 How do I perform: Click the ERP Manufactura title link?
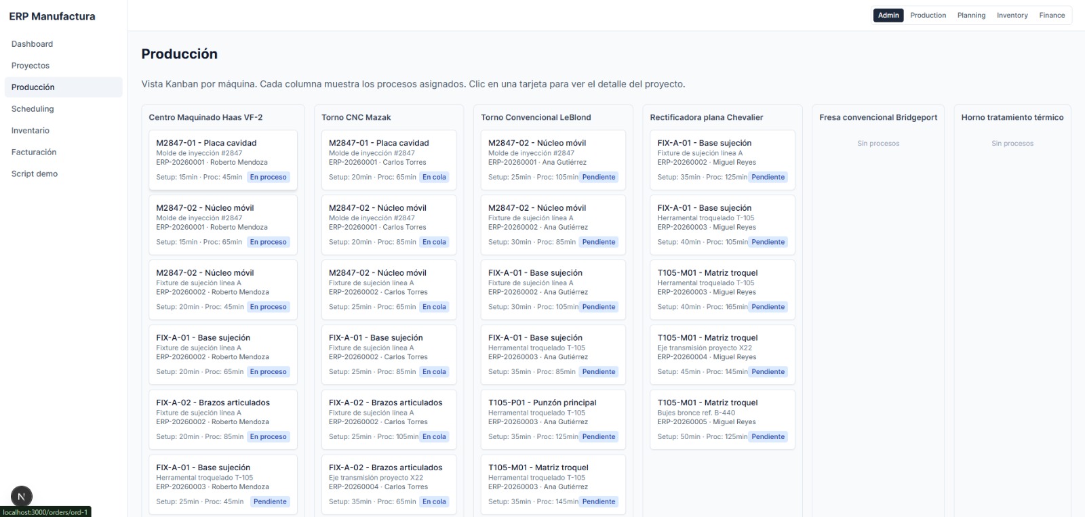tap(52, 16)
